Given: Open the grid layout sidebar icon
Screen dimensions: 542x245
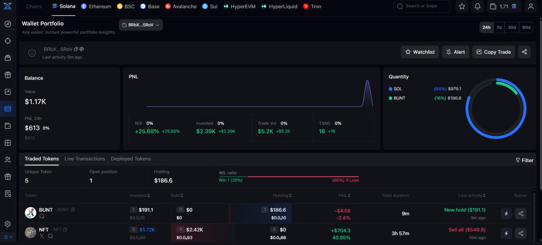Looking at the screenshot, I should click(x=8, y=143).
